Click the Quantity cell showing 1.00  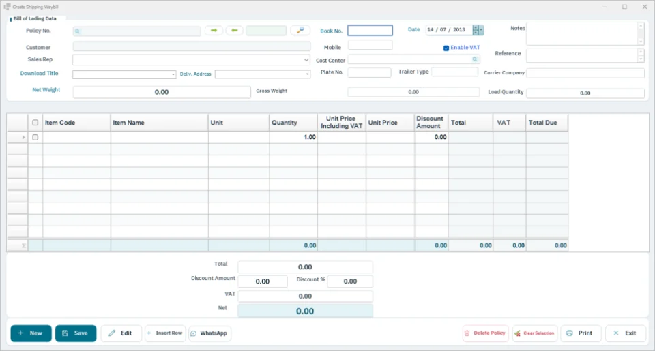click(x=293, y=137)
